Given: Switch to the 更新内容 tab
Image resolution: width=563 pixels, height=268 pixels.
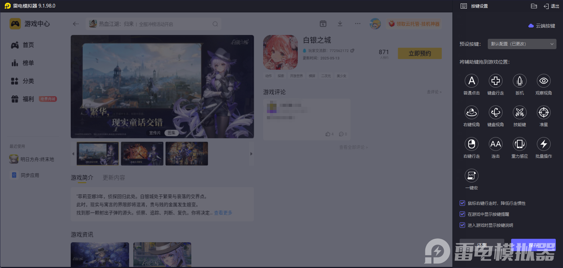Looking at the screenshot, I should tap(114, 178).
